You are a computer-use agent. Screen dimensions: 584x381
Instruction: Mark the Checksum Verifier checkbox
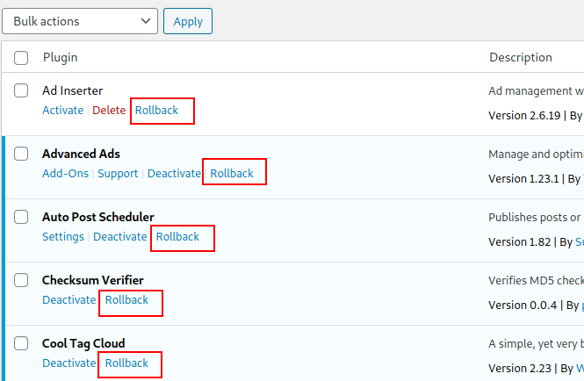(21, 280)
